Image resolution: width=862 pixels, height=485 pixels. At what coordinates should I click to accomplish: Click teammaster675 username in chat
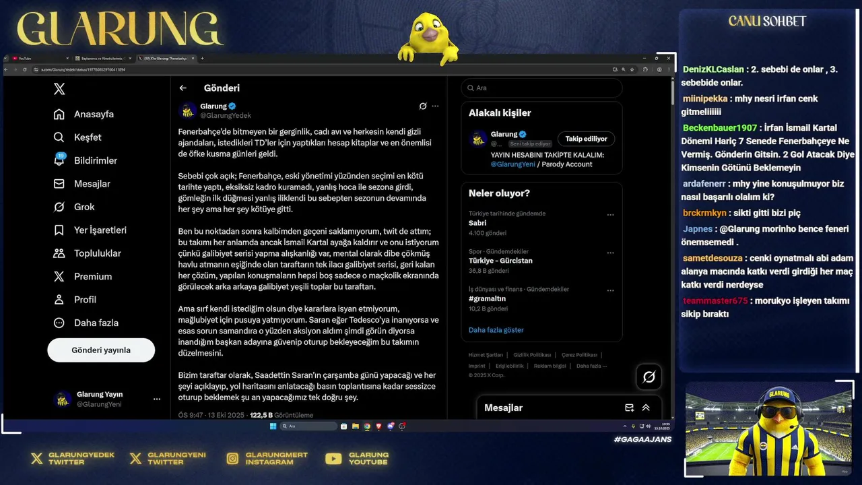715,301
